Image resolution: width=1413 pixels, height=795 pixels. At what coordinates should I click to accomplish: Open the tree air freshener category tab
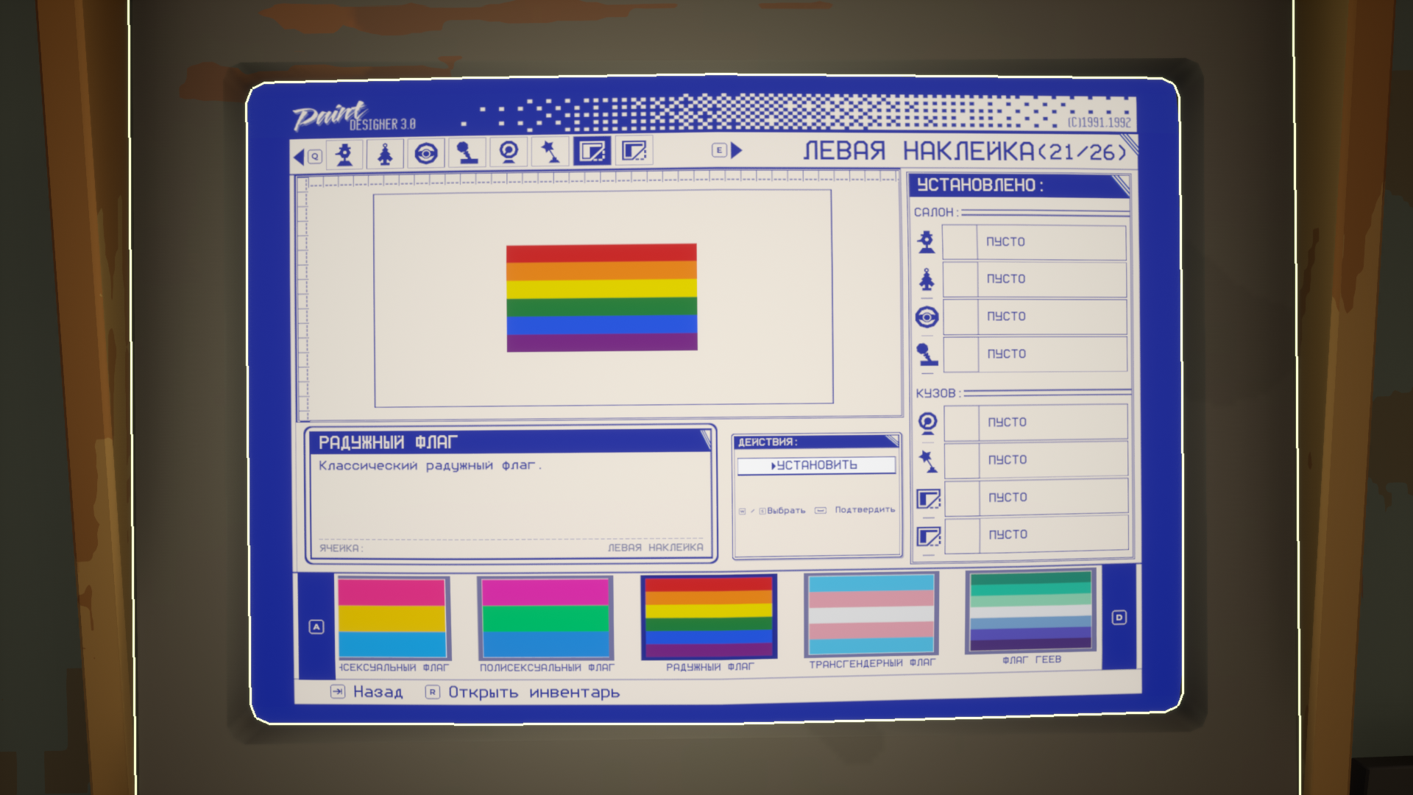(x=385, y=155)
